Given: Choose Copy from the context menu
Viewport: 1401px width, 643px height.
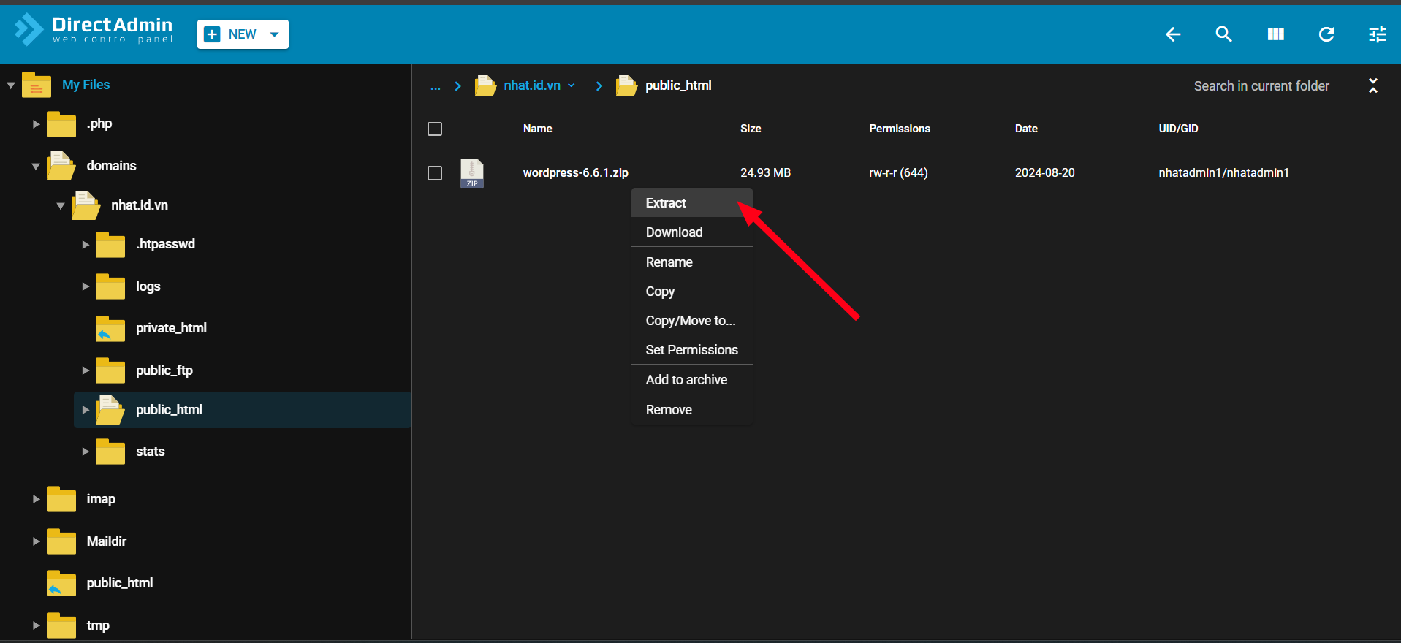Looking at the screenshot, I should (x=692, y=292).
